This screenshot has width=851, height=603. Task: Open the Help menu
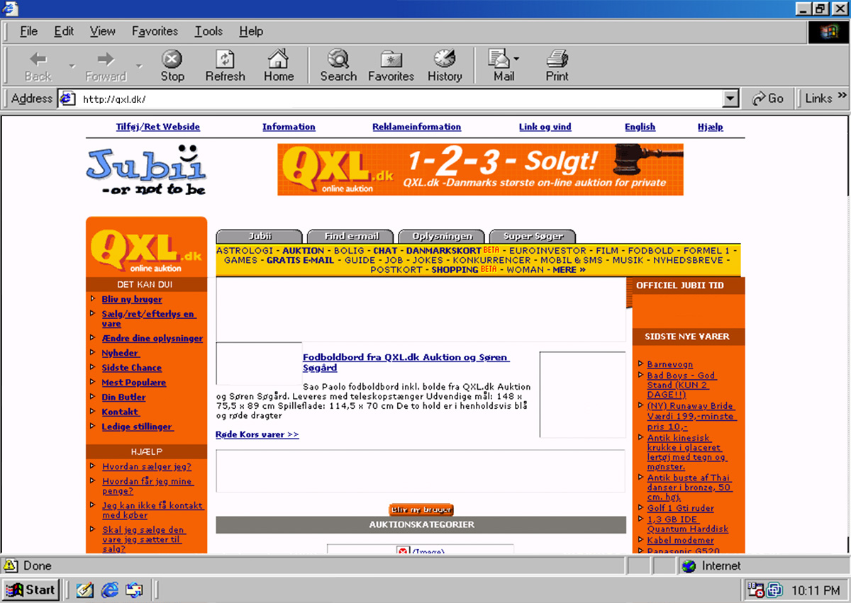251,31
